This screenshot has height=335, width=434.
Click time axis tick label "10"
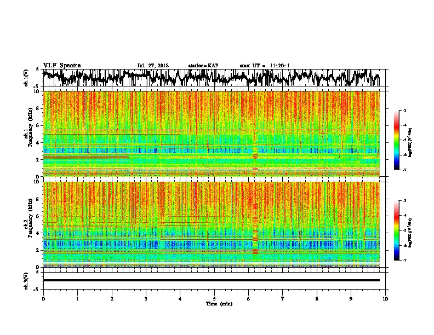point(385,299)
